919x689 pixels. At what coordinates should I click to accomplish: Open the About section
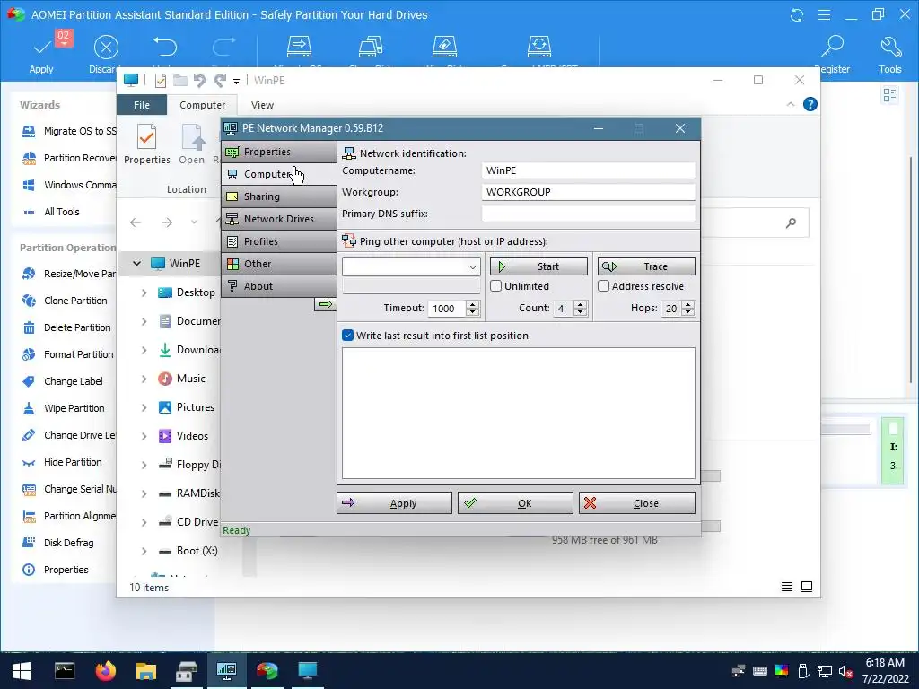click(x=279, y=286)
